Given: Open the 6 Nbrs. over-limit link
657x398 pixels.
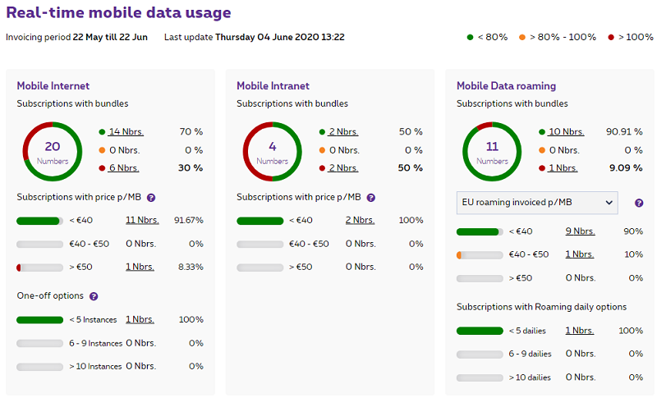Looking at the screenshot, I should [124, 167].
